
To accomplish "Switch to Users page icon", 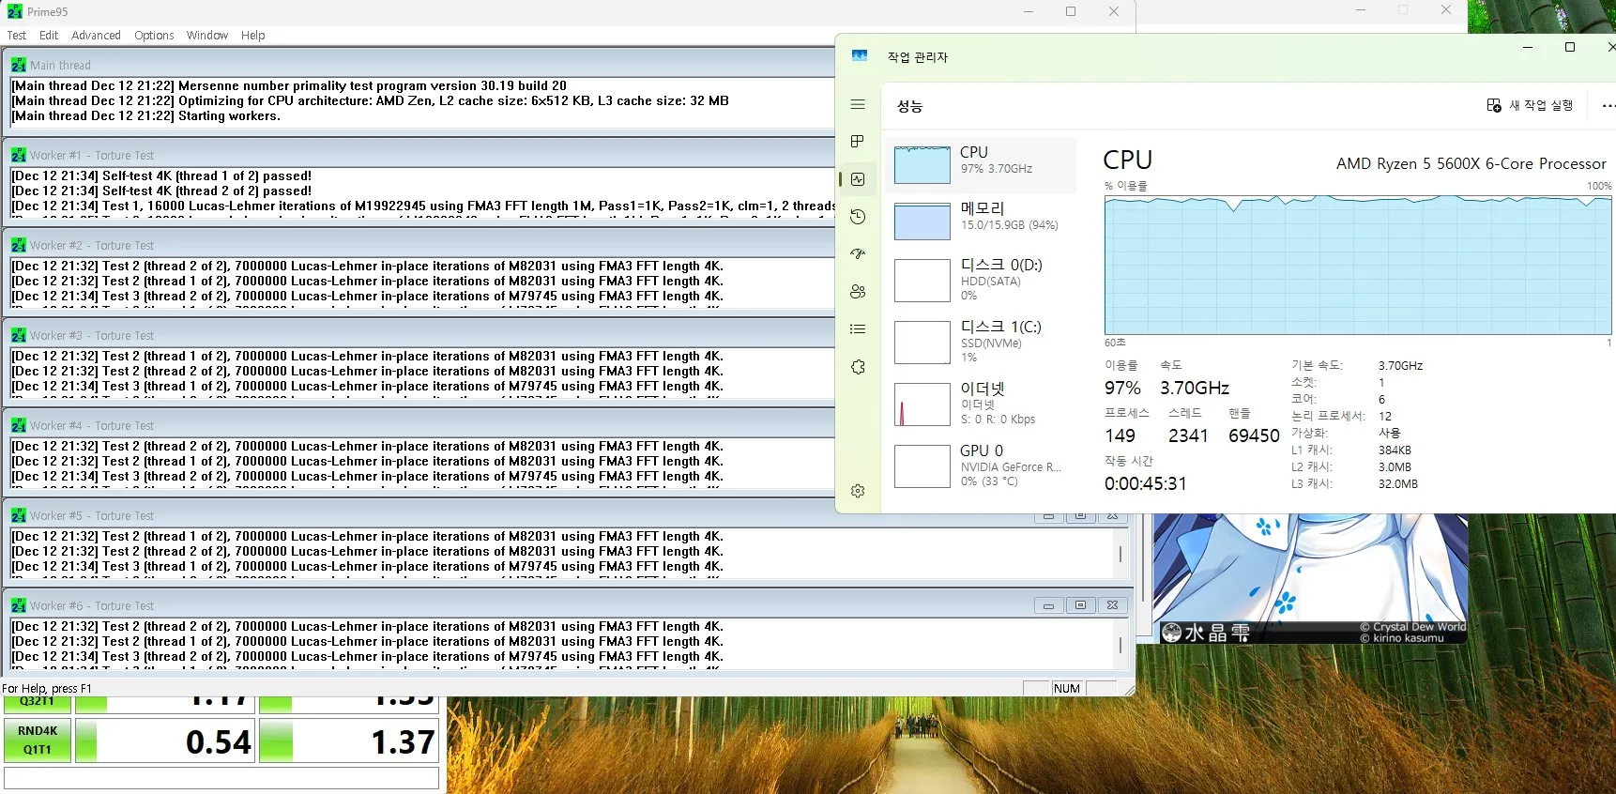I will pyautogui.click(x=858, y=292).
